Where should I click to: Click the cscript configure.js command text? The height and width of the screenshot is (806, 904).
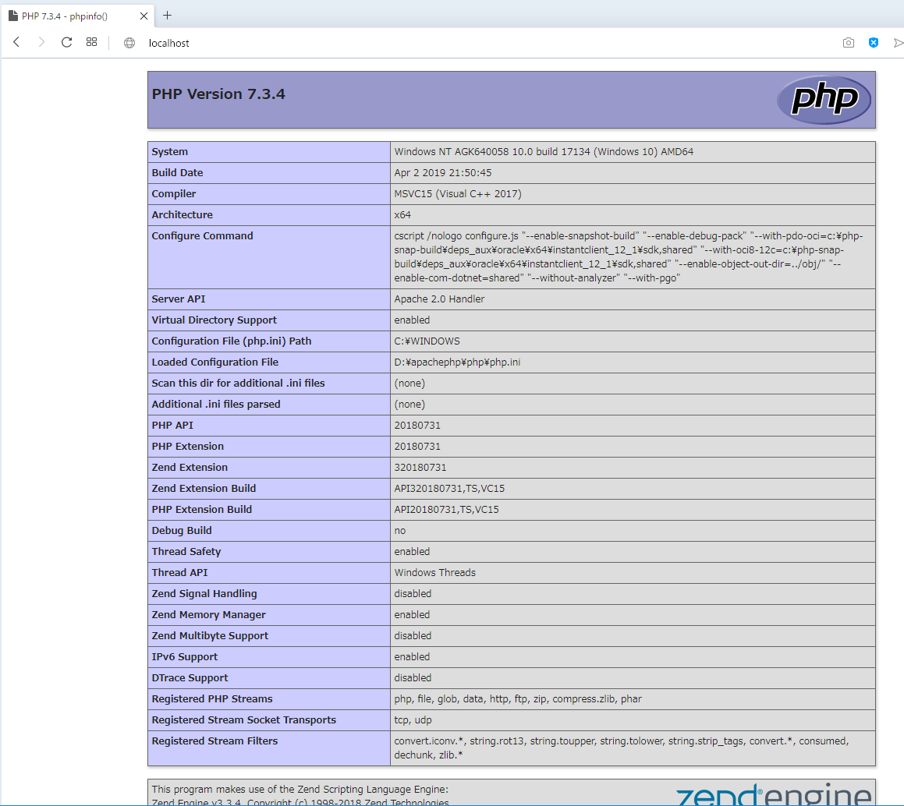(x=629, y=257)
